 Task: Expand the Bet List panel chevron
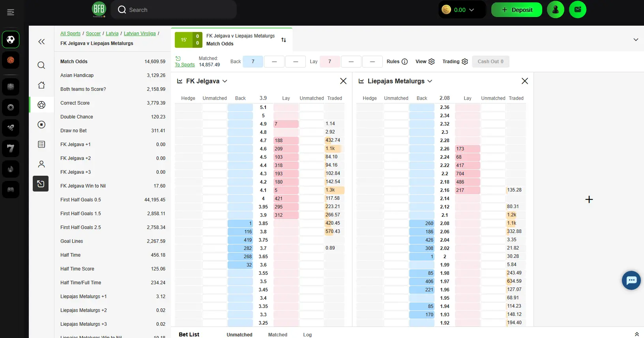637,334
